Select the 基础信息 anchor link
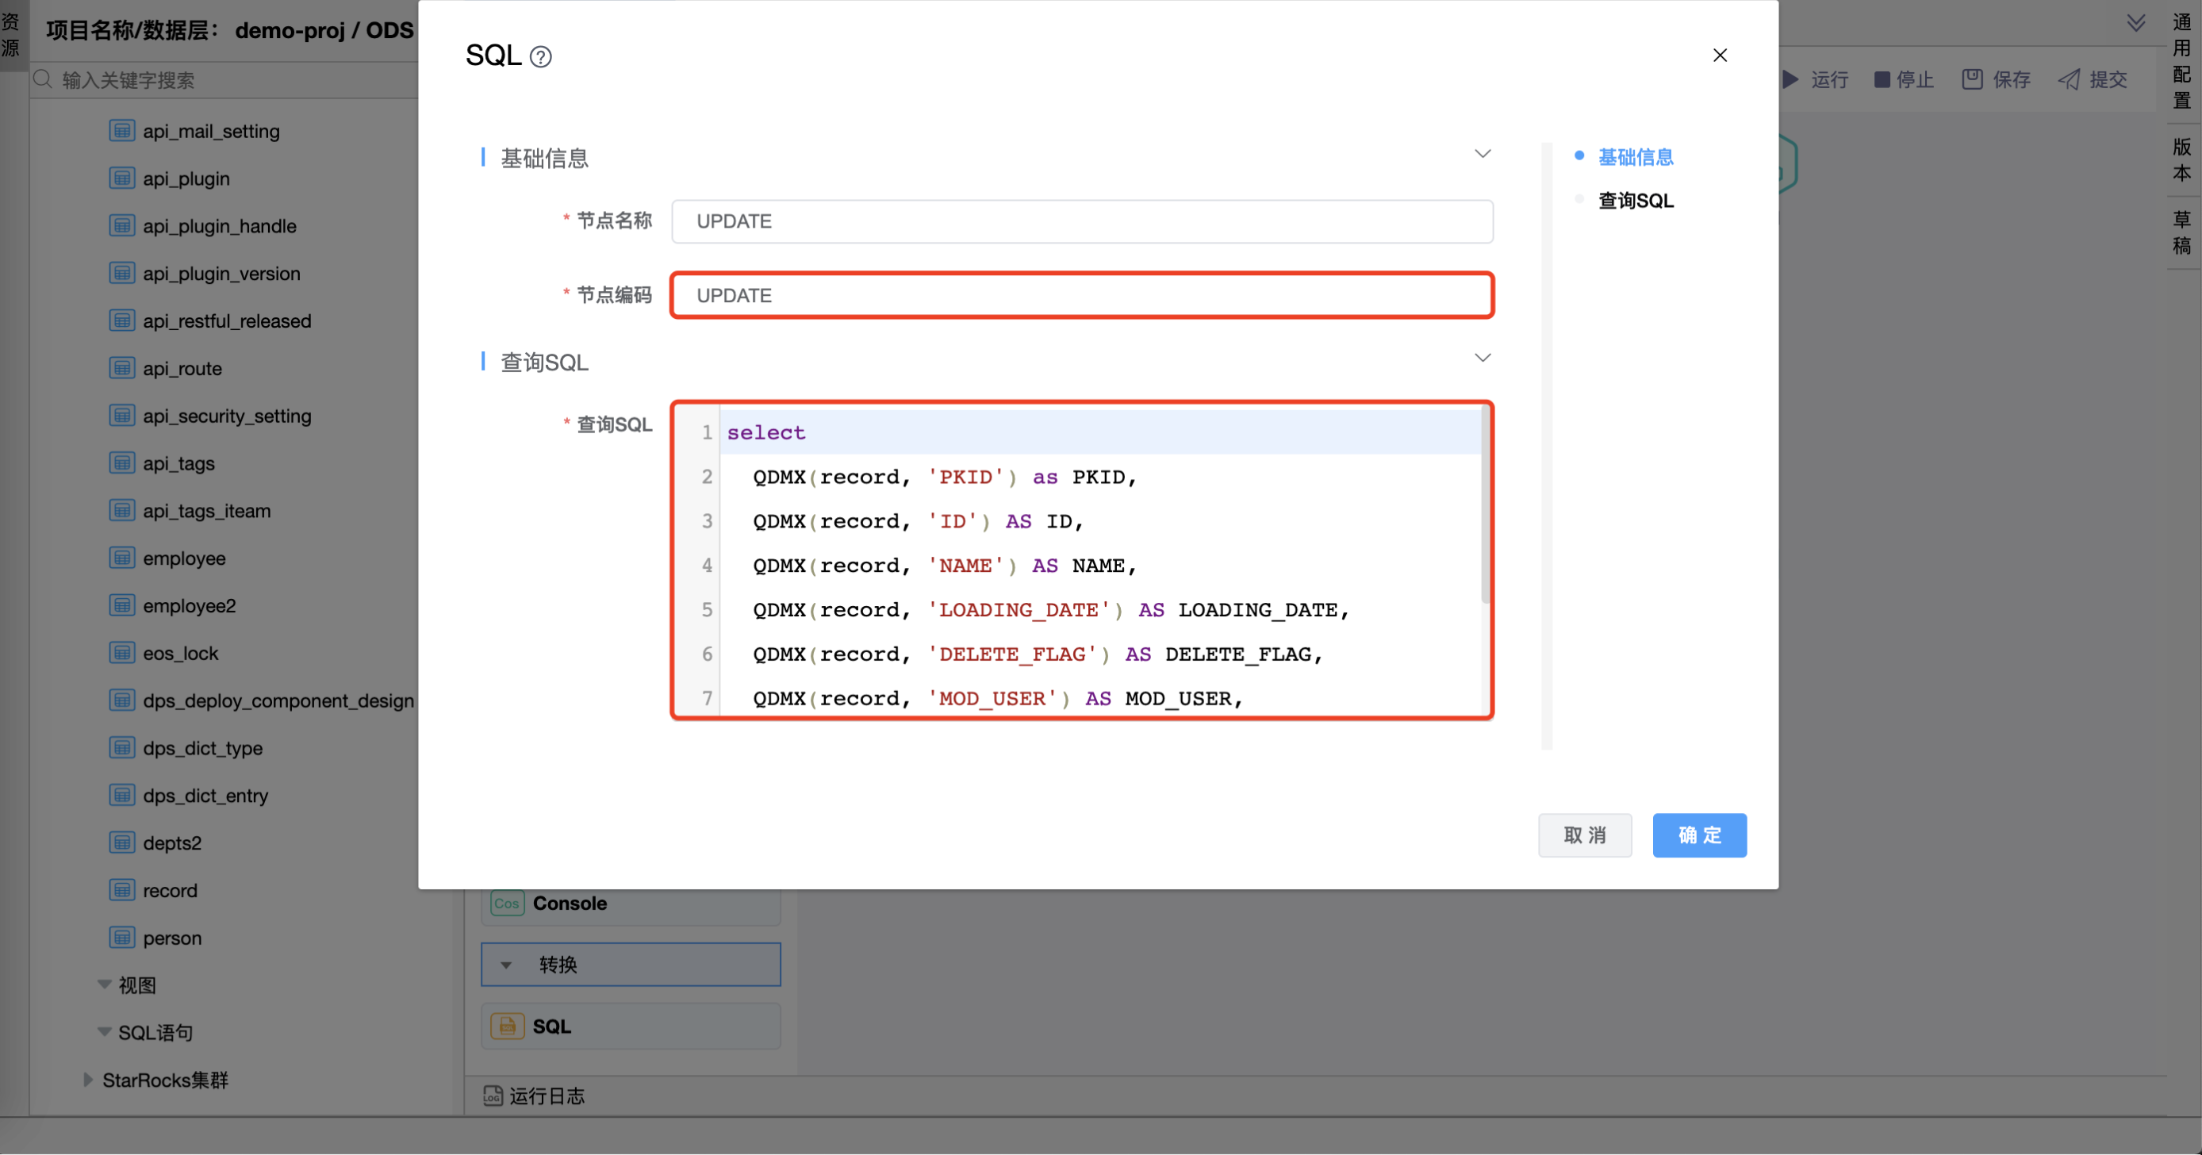 (1636, 157)
